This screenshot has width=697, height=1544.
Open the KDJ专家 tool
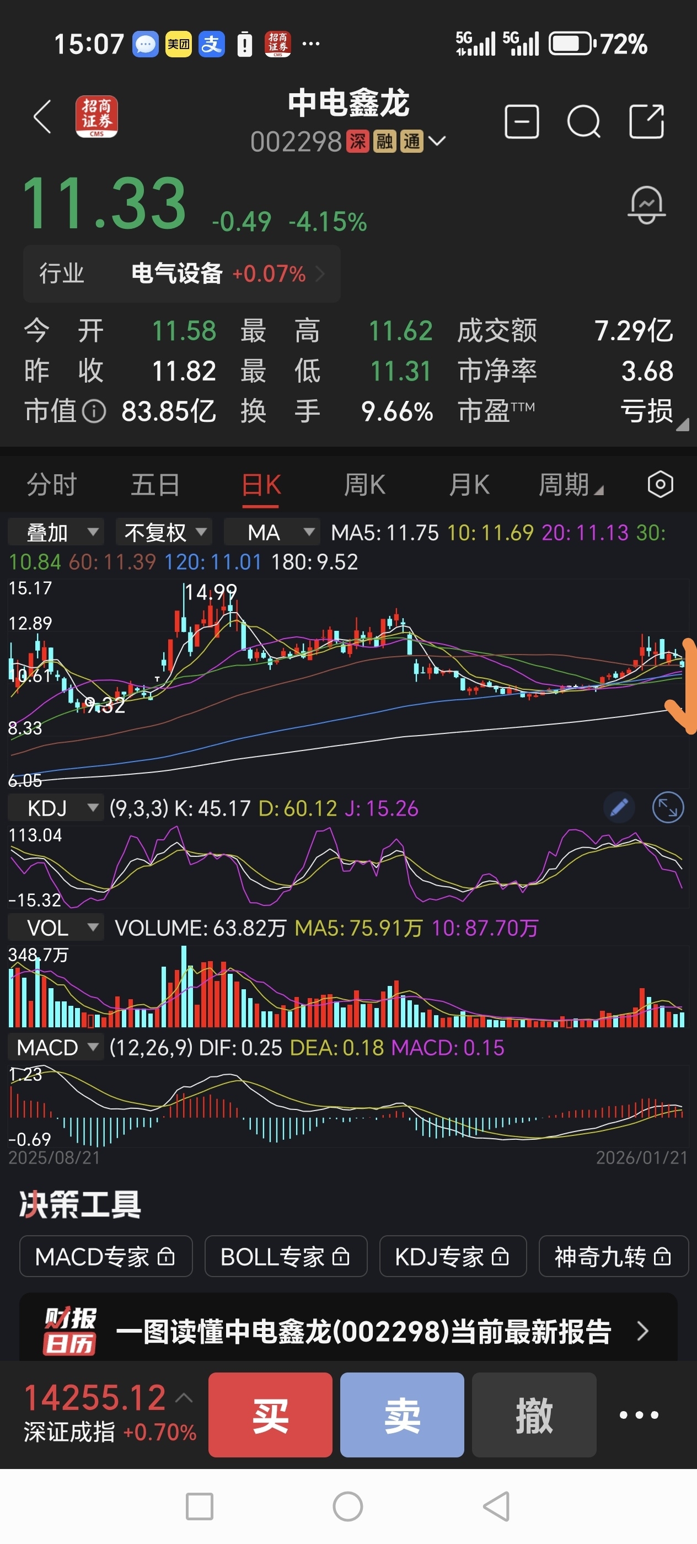click(453, 1256)
